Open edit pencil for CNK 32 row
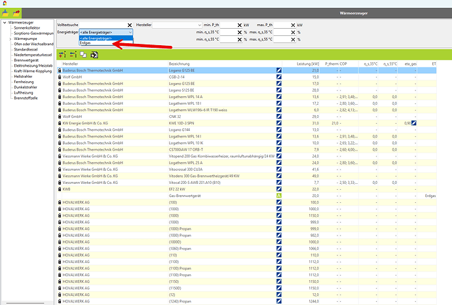Screen dimensions: 452x305 (x=279, y=117)
